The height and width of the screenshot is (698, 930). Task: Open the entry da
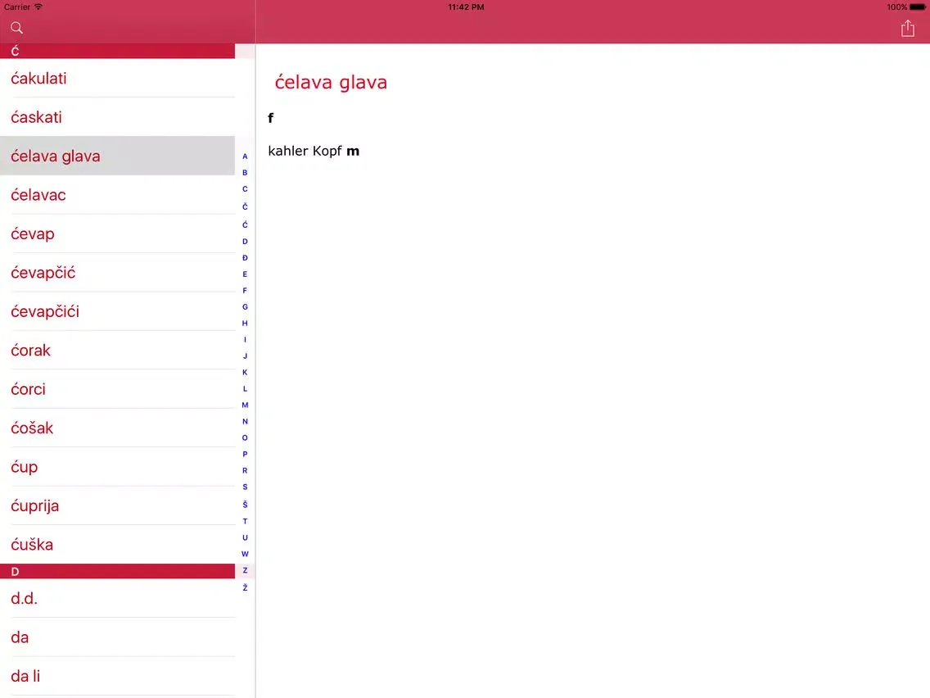tap(117, 637)
